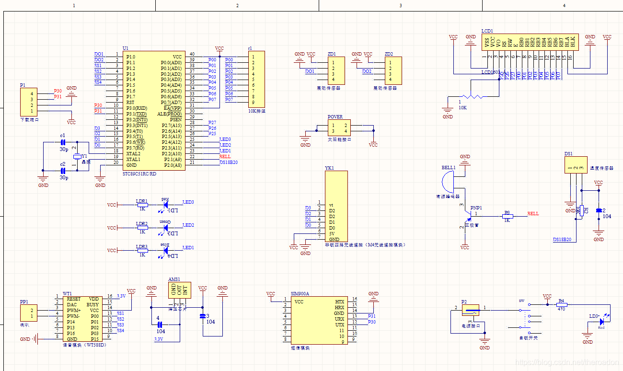Click sheet border column header 4
Screen dimensions: 623x371
564,5
